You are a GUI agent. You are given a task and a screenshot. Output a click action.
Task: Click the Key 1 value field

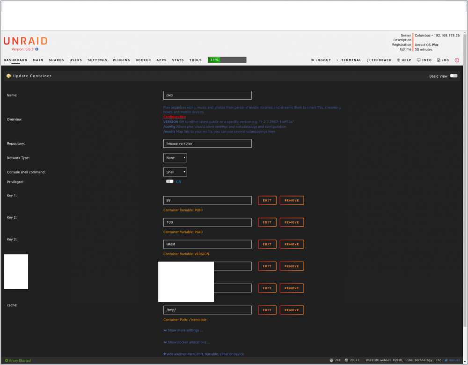pyautogui.click(x=207, y=201)
